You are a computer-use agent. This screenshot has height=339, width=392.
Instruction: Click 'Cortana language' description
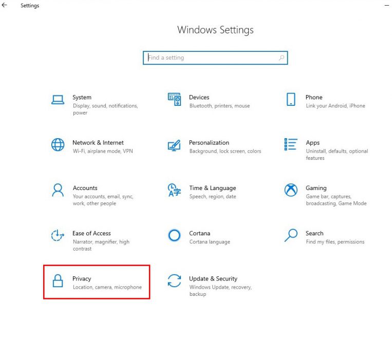(x=210, y=242)
